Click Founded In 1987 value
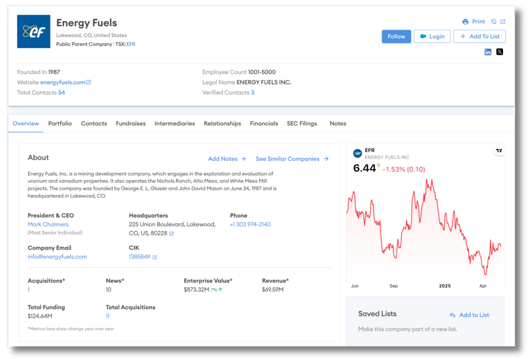 click(54, 72)
